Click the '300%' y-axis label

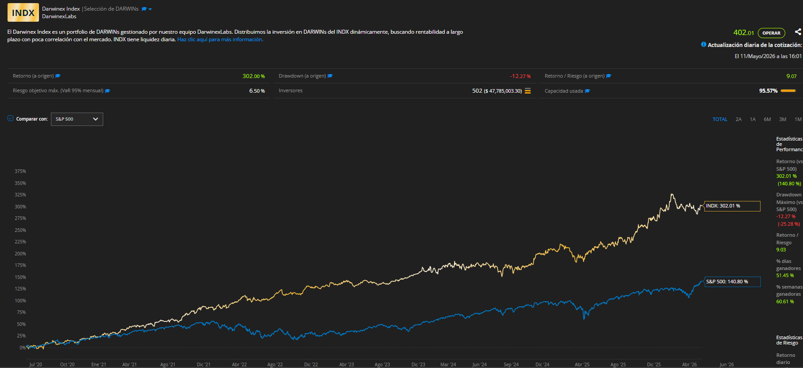(20, 207)
